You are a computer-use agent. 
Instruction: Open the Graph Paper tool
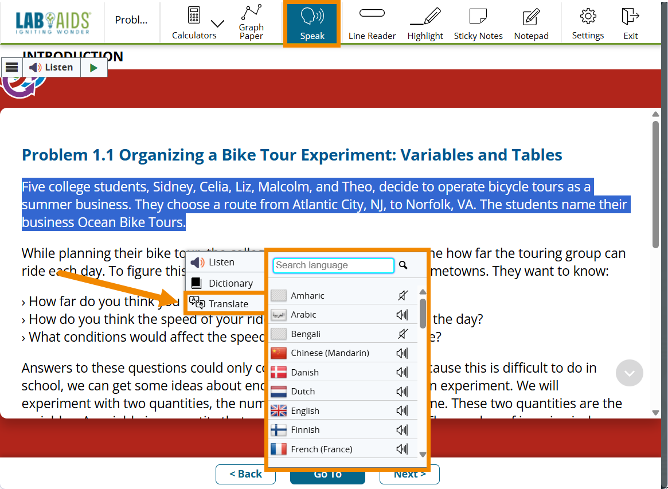(251, 23)
